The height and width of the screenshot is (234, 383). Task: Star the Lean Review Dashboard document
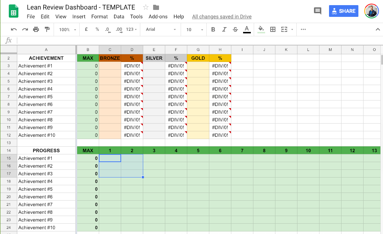coord(145,7)
